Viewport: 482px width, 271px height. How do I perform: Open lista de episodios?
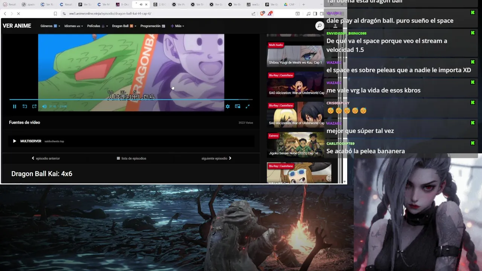coord(131,158)
